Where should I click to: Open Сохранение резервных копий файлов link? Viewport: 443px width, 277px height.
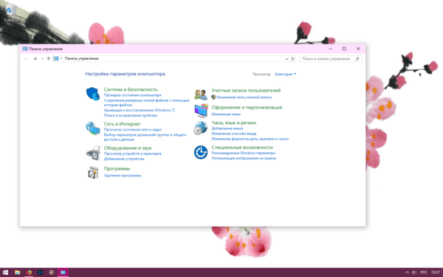[x=147, y=103]
